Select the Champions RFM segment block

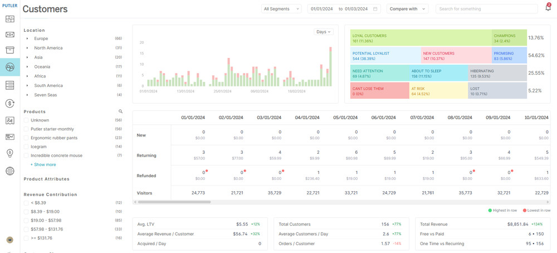coord(509,38)
